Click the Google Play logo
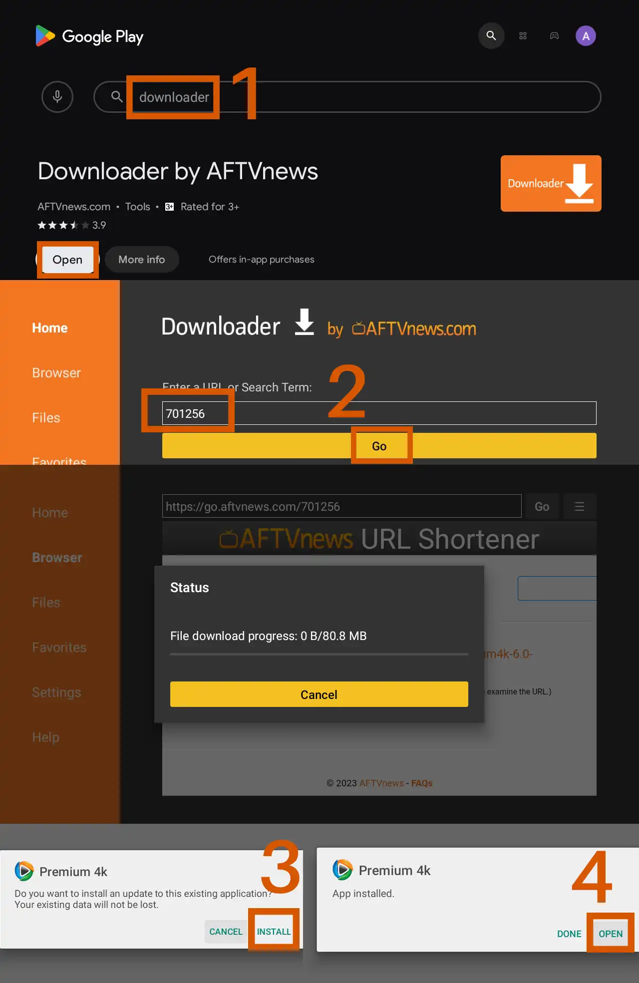Screen dimensions: 639x983 pyautogui.click(x=90, y=36)
